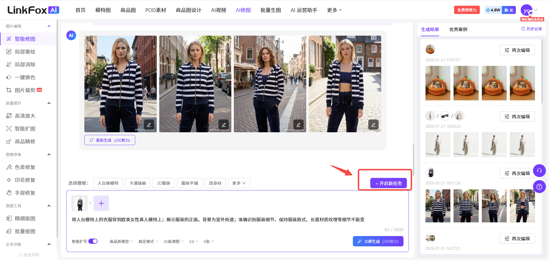The width and height of the screenshot is (549, 260).
Task: Click the user avatar icon
Action: pyautogui.click(x=527, y=11)
